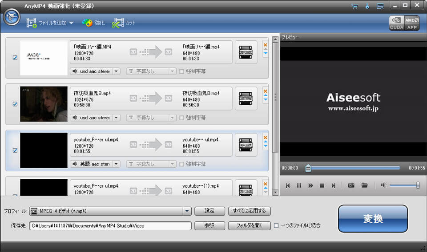This screenshot has width=427, height=252.
Task: Open MPEG4 format icon for selected youtube row
Action: coord(246,145)
